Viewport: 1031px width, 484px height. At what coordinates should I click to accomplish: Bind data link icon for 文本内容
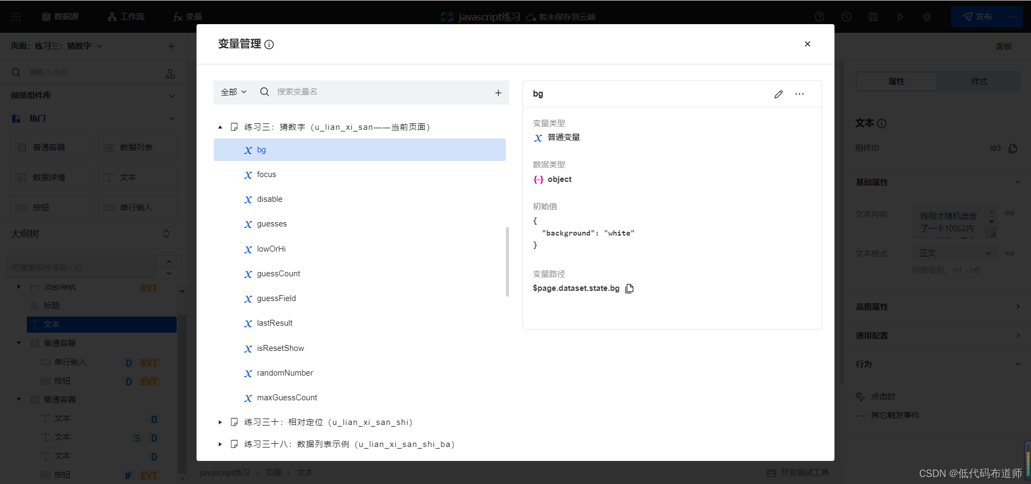tap(1010, 214)
